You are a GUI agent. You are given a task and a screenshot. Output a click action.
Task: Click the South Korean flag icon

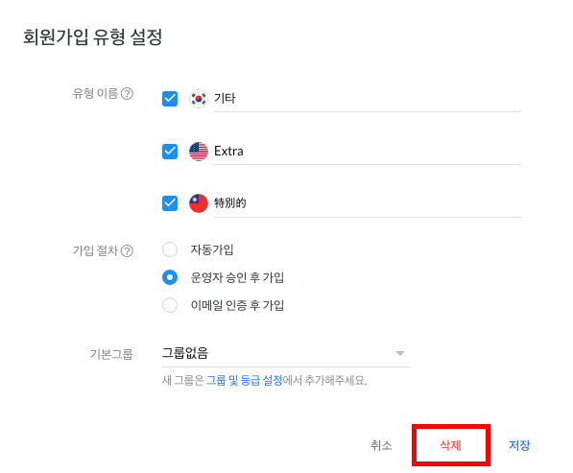(199, 99)
